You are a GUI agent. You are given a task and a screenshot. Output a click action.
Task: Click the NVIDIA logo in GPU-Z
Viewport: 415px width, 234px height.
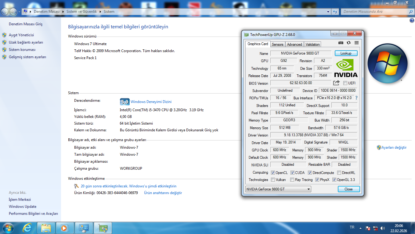coord(346,68)
